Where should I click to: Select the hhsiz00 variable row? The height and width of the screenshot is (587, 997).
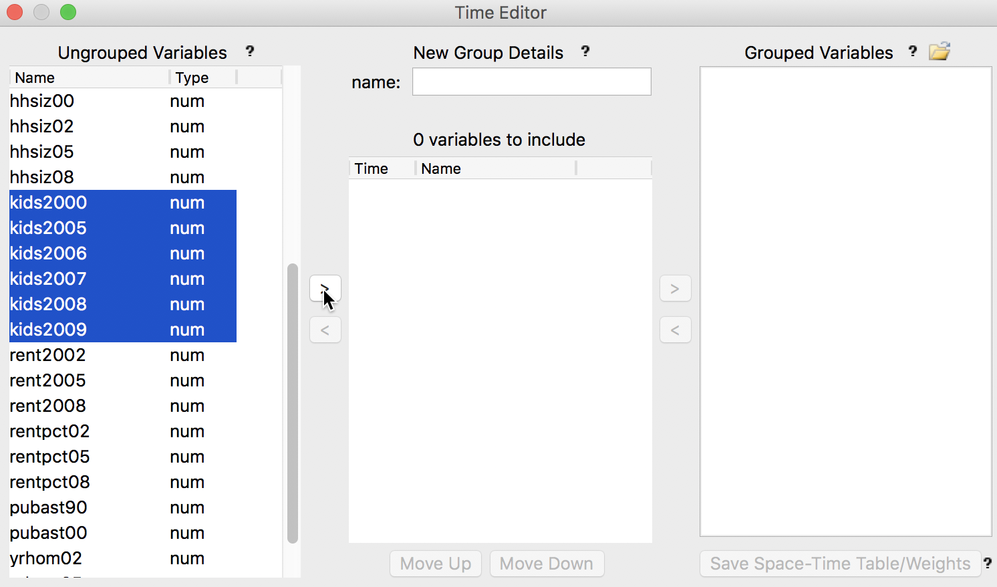(x=123, y=101)
